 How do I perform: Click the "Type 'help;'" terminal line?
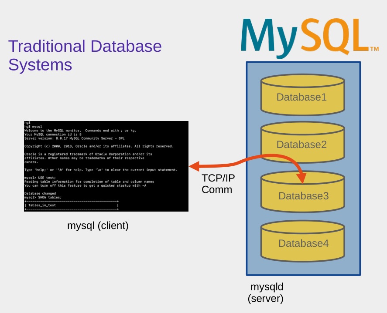click(101, 170)
